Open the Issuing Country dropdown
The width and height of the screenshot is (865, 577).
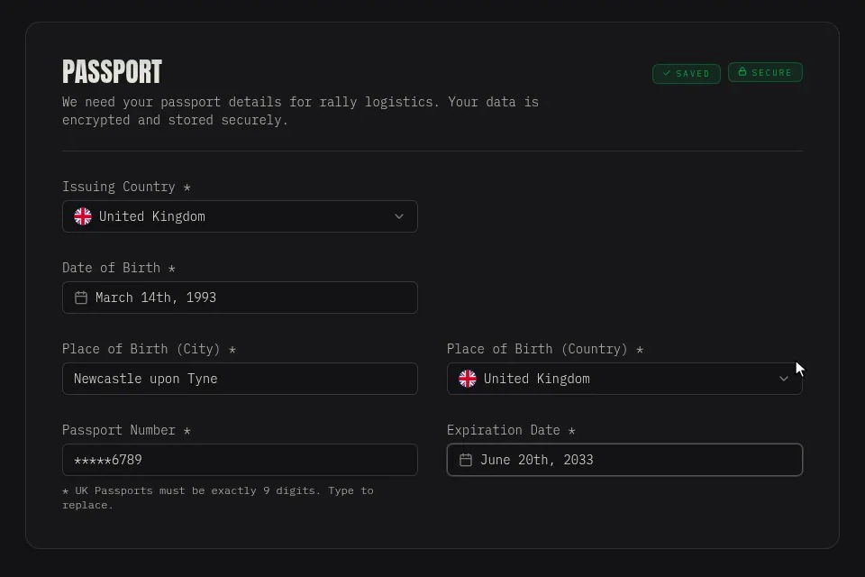pyautogui.click(x=240, y=216)
